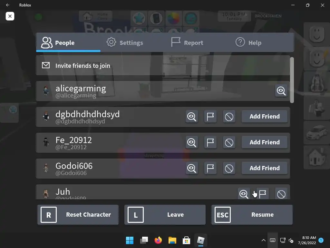Inspect alicegarming's avatar
330x248 pixels.
click(x=281, y=91)
